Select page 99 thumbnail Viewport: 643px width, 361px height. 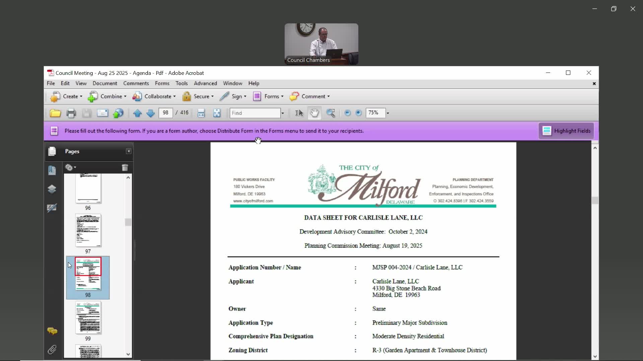(x=88, y=318)
